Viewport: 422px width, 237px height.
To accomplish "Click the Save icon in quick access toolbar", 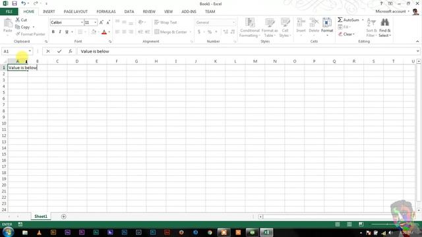I will pyautogui.click(x=15, y=3).
